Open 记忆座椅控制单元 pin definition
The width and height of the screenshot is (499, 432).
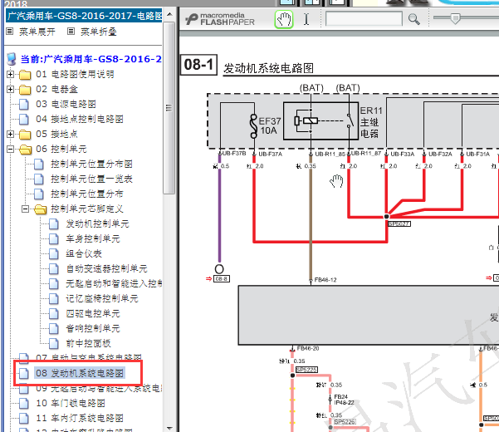[x=102, y=298]
